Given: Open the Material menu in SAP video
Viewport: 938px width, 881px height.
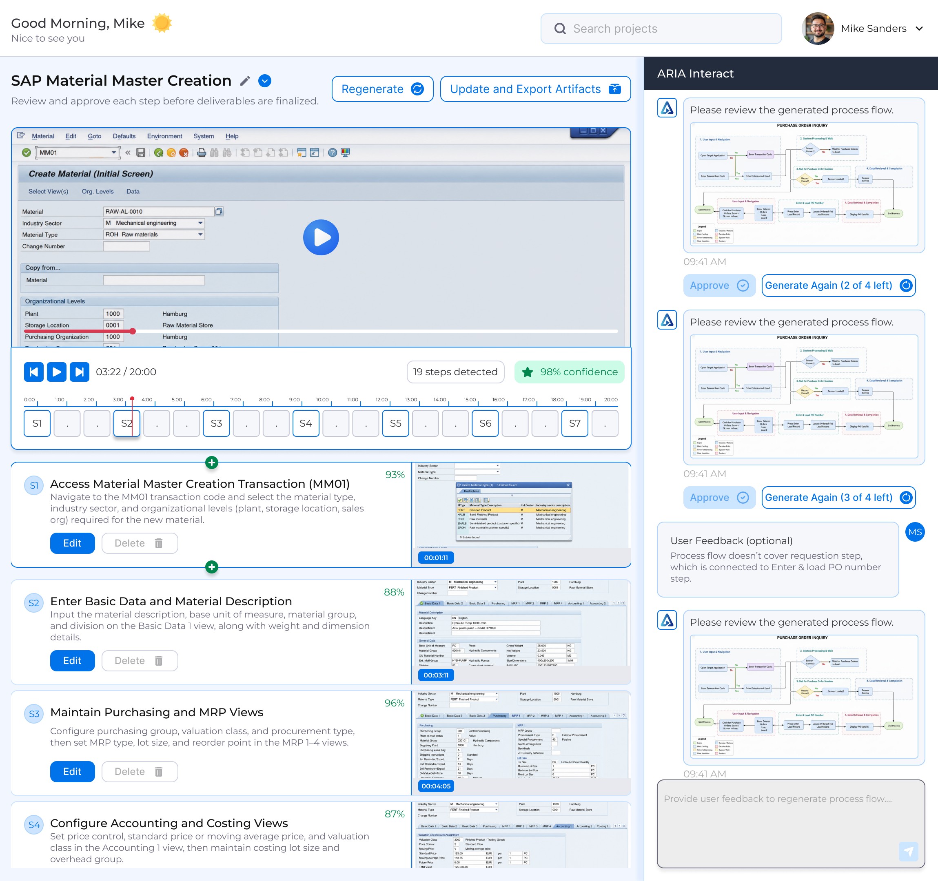Looking at the screenshot, I should pyautogui.click(x=43, y=136).
